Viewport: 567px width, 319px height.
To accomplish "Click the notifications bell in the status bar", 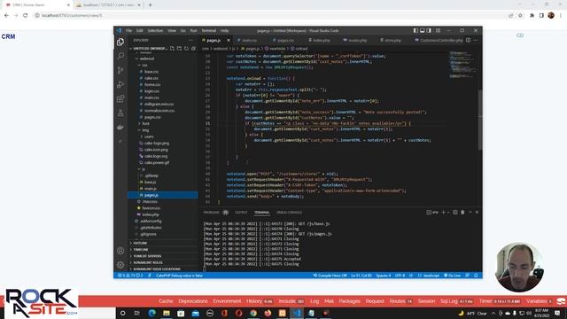I will tap(476, 276).
